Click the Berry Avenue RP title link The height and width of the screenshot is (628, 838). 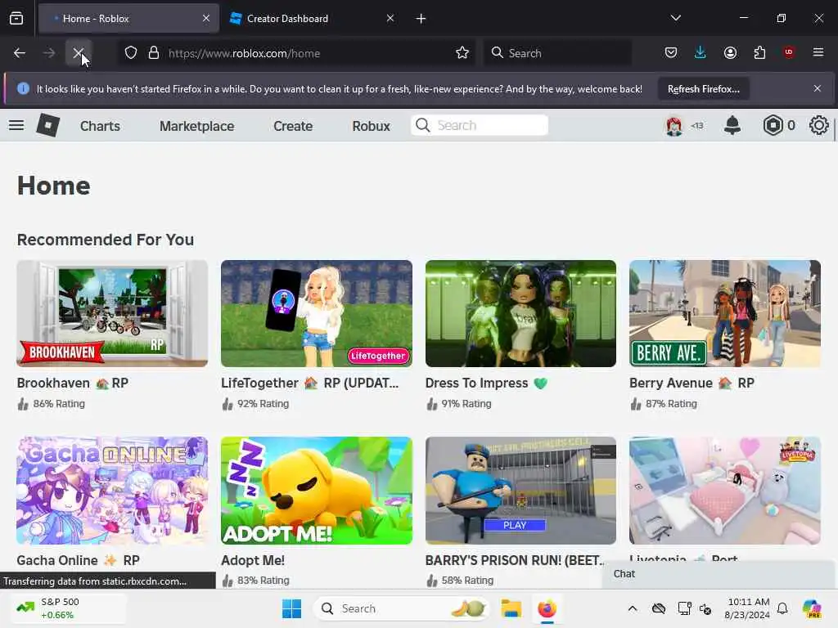tap(692, 383)
